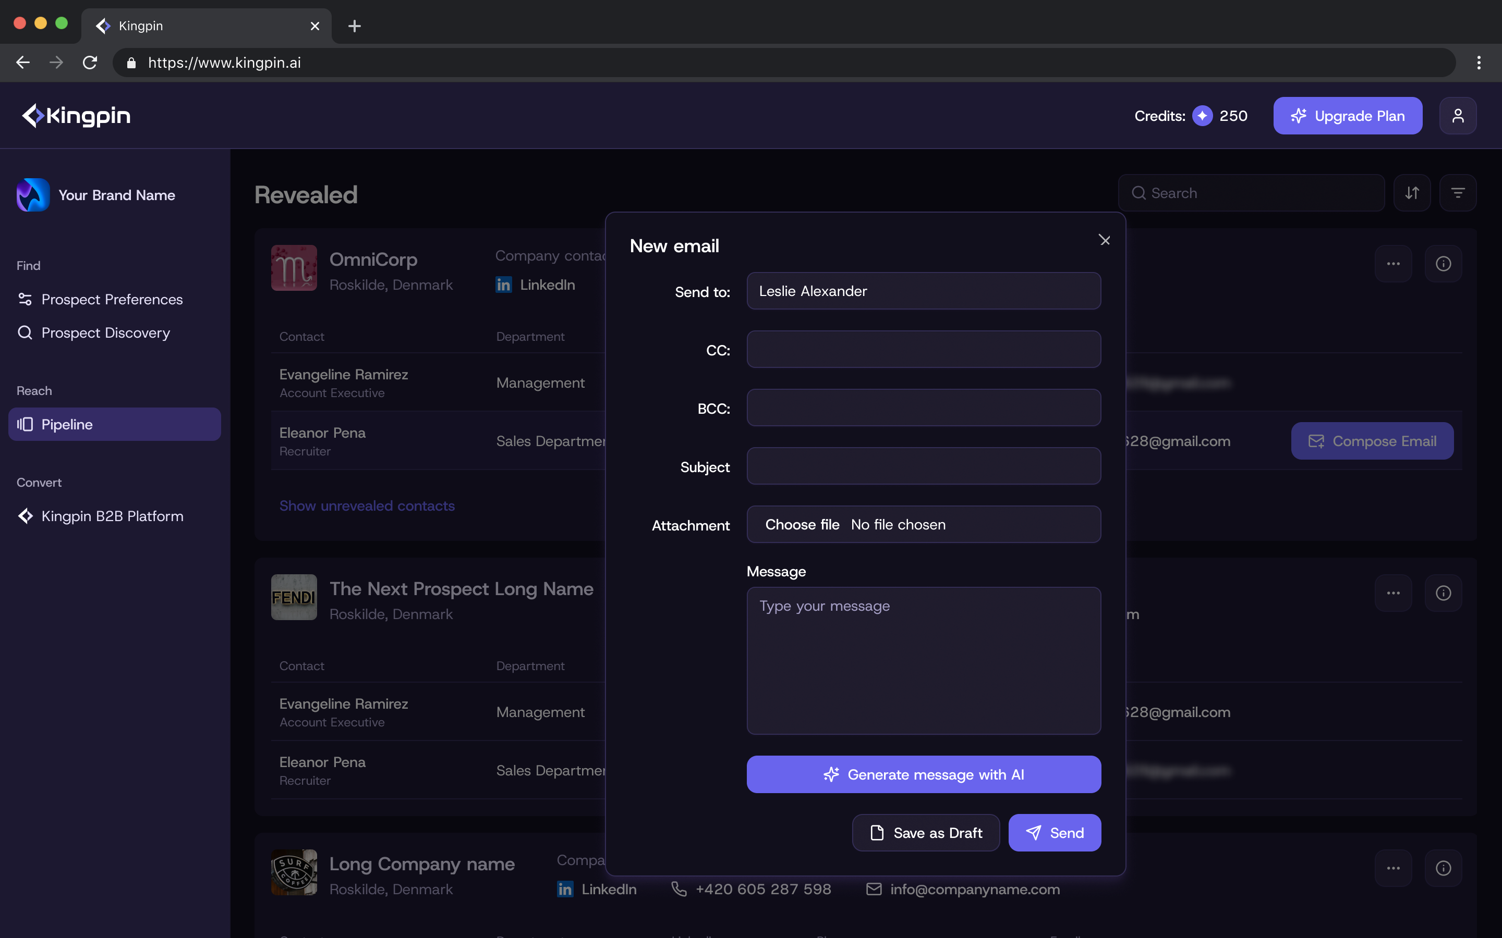Click the Search field in Revealed
1502x938 pixels.
[x=1251, y=193]
